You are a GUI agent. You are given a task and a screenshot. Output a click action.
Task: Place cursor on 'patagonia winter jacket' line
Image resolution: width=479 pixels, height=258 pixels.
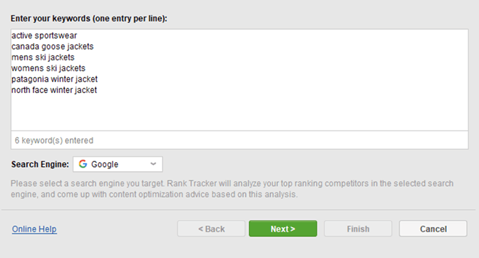tap(55, 79)
